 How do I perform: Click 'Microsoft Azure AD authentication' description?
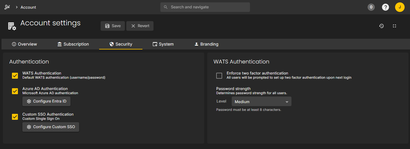50,93
